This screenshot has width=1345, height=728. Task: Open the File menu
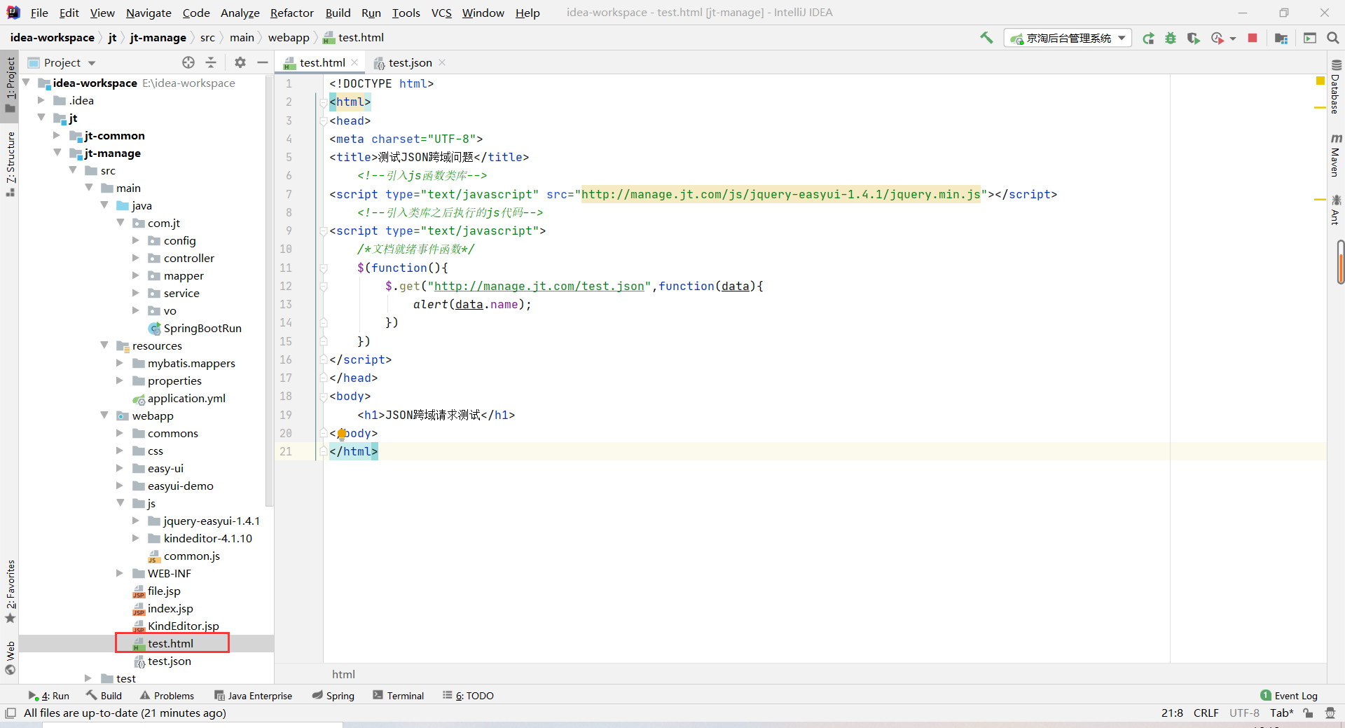pyautogui.click(x=39, y=13)
